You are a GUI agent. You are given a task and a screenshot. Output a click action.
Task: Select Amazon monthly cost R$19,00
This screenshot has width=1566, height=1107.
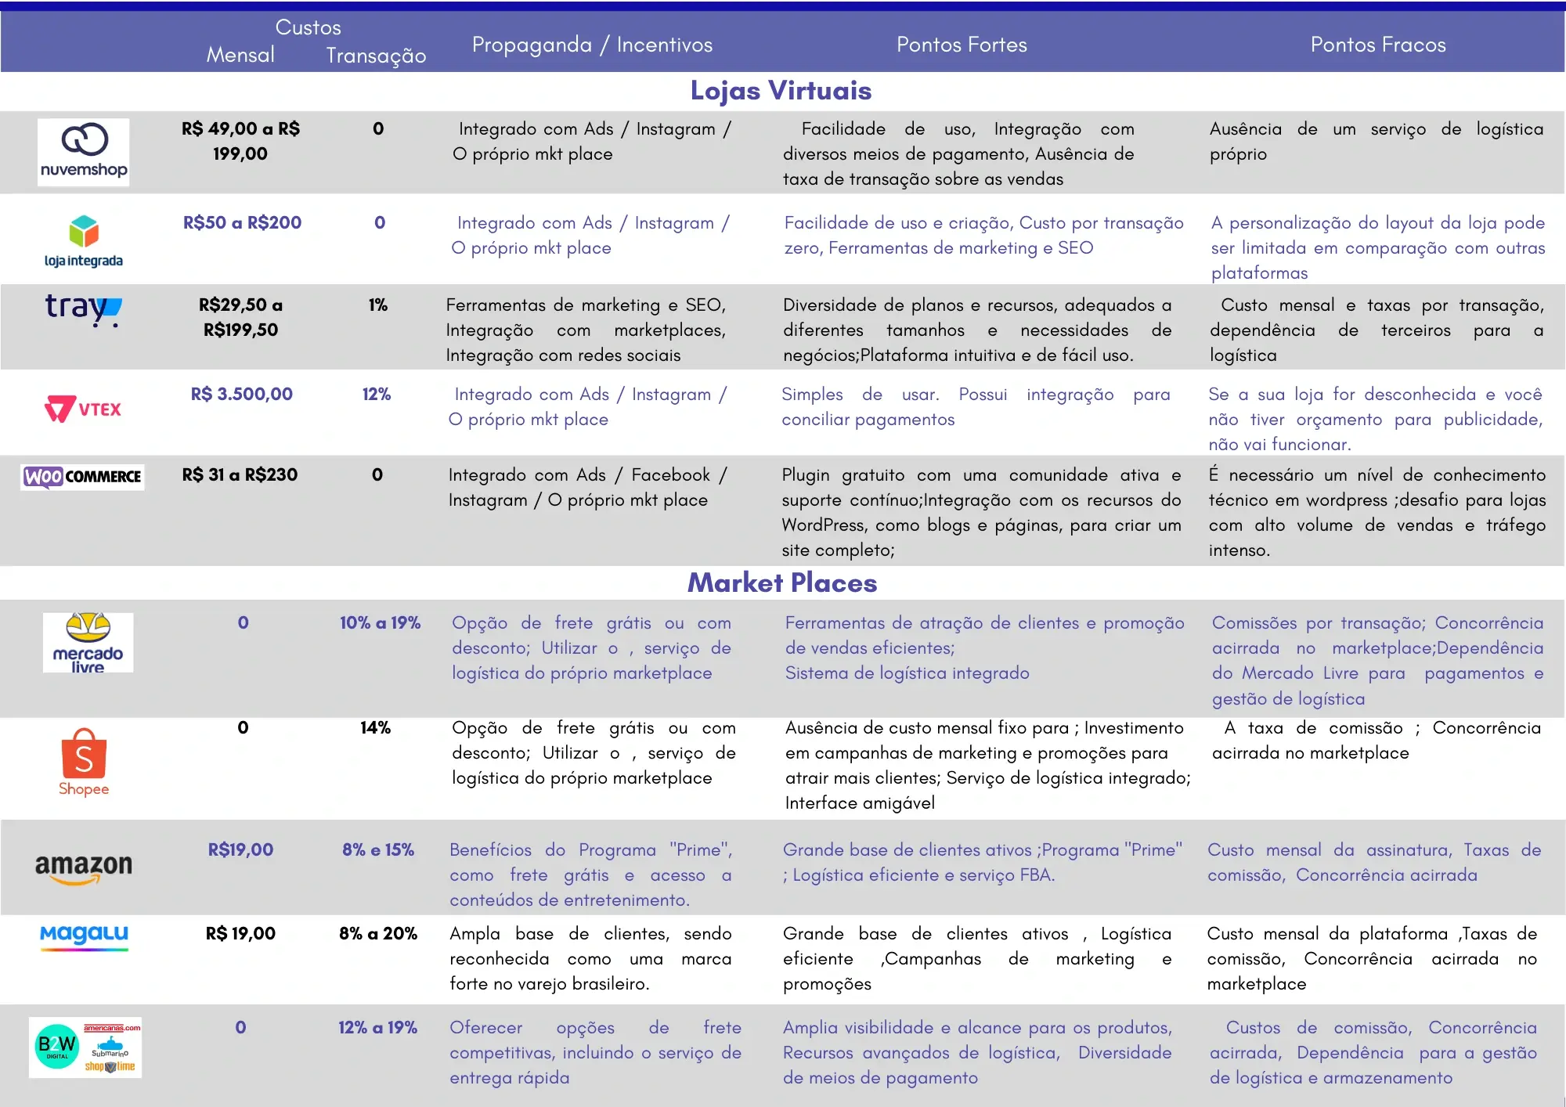(x=240, y=849)
